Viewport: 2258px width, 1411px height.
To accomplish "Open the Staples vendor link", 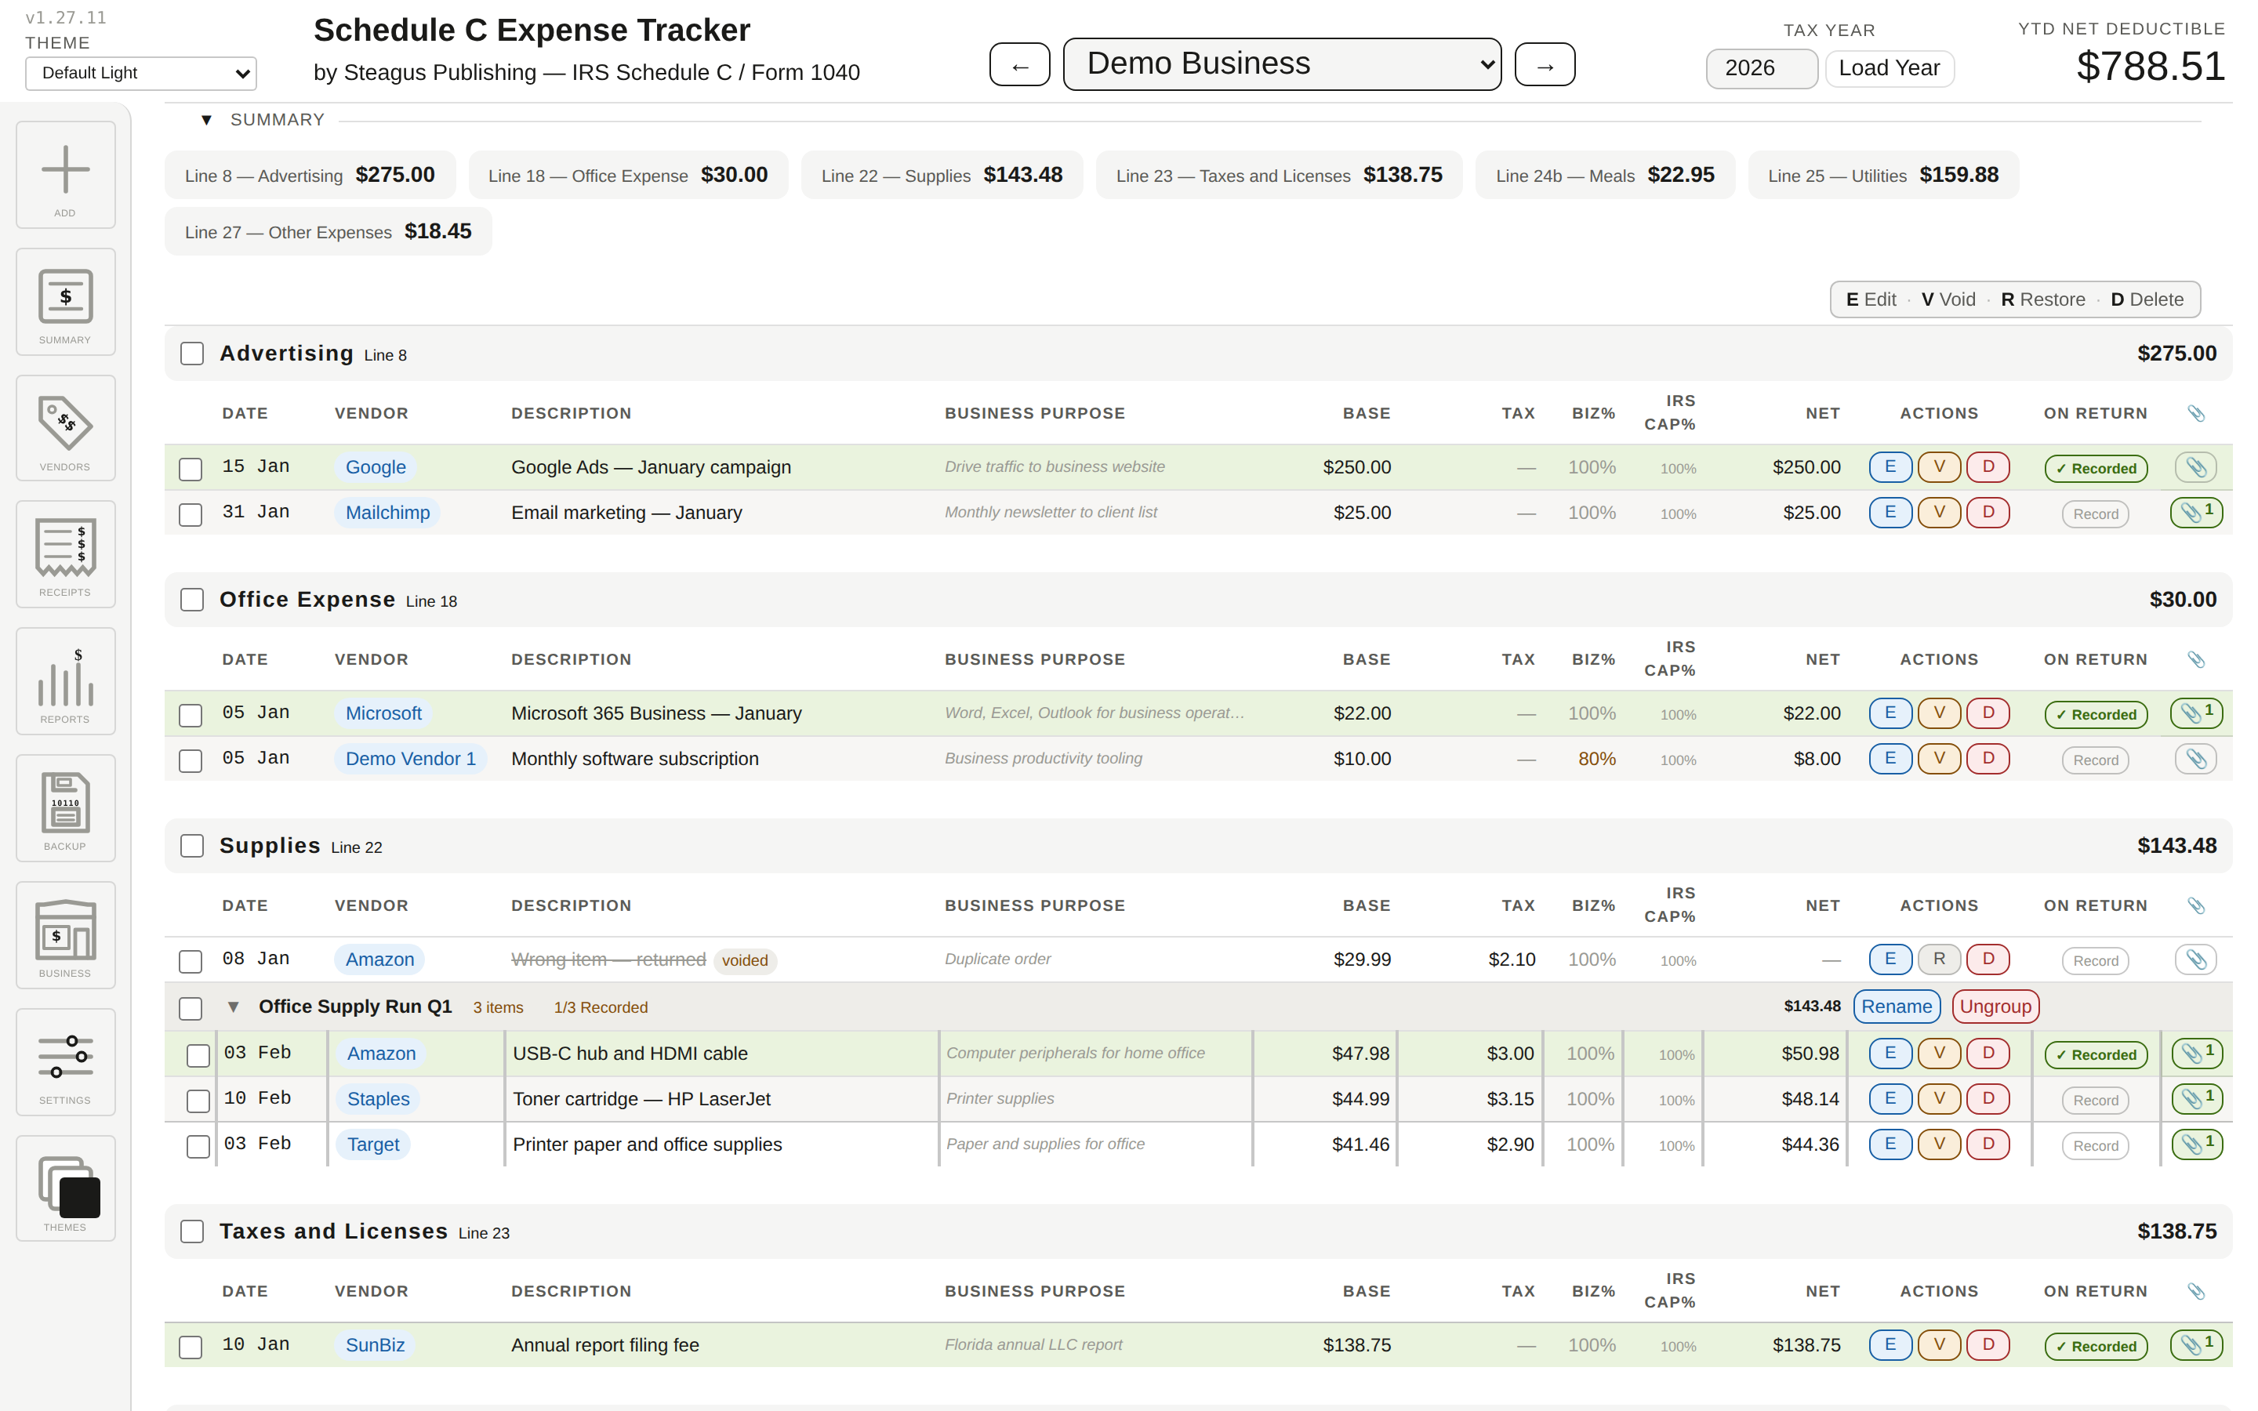I will point(379,1099).
